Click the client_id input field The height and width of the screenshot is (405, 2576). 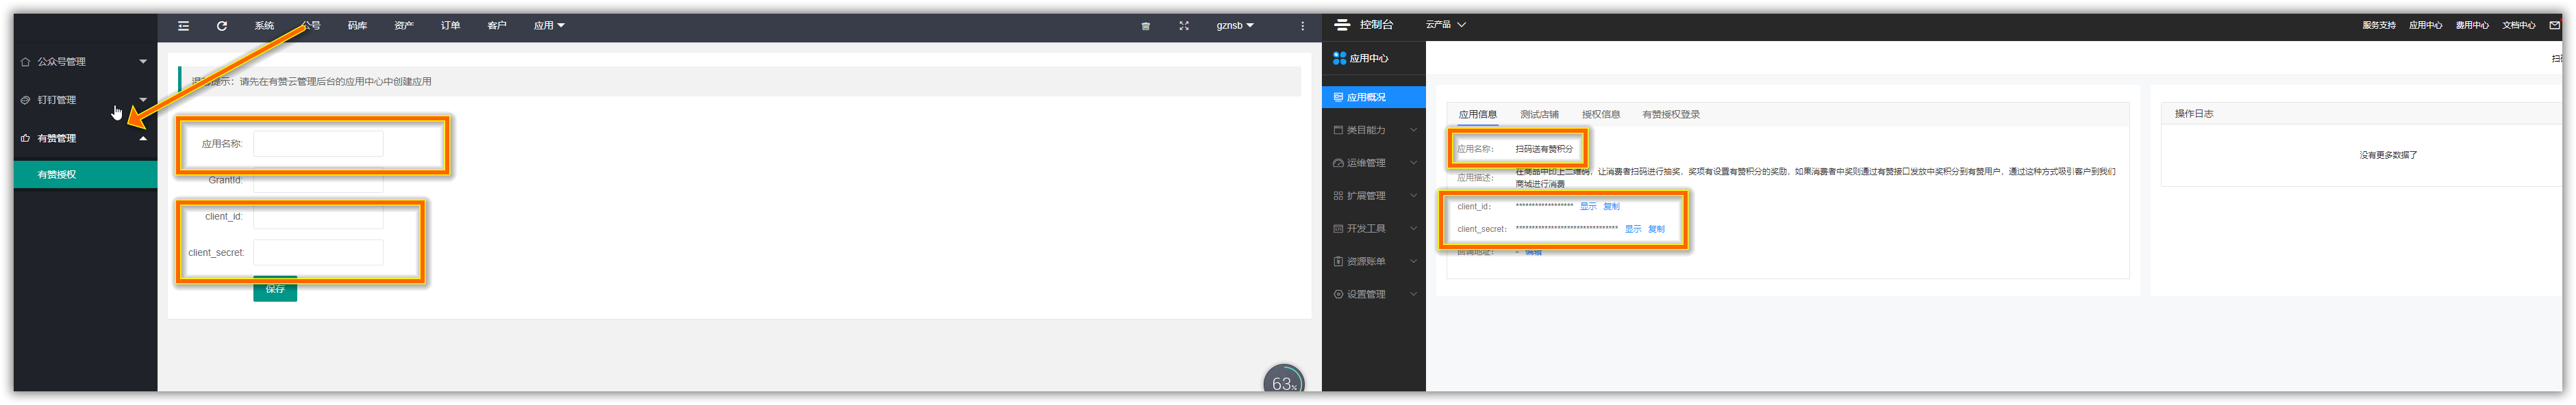tap(318, 217)
